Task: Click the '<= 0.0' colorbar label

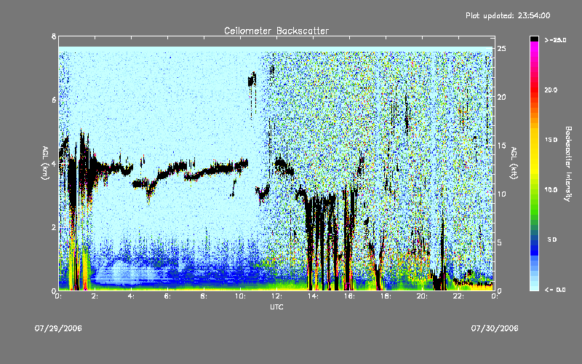Action: click(555, 290)
